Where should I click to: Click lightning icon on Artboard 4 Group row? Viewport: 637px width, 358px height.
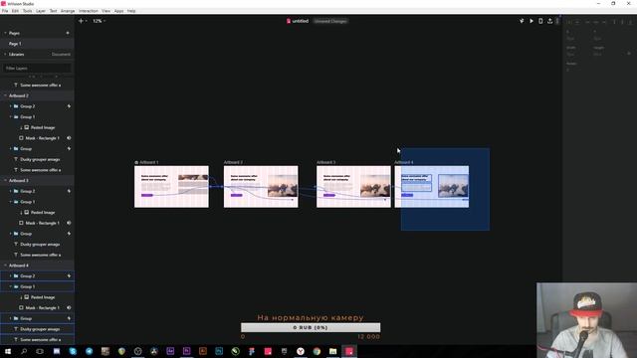69,318
